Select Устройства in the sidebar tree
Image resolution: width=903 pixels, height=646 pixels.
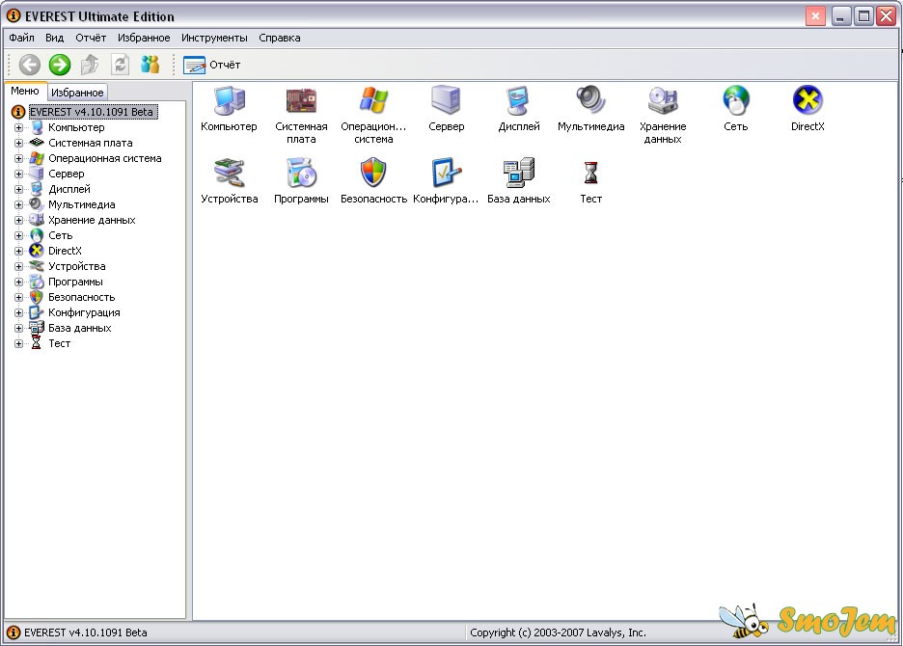point(76,266)
